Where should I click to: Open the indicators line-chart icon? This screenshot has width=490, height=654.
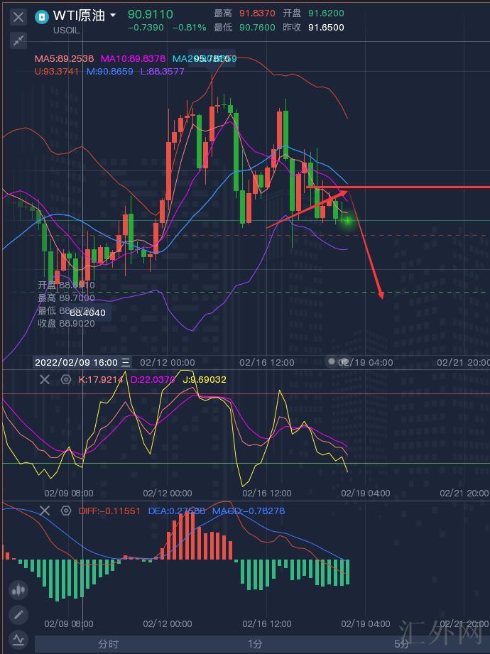pyautogui.click(x=18, y=639)
